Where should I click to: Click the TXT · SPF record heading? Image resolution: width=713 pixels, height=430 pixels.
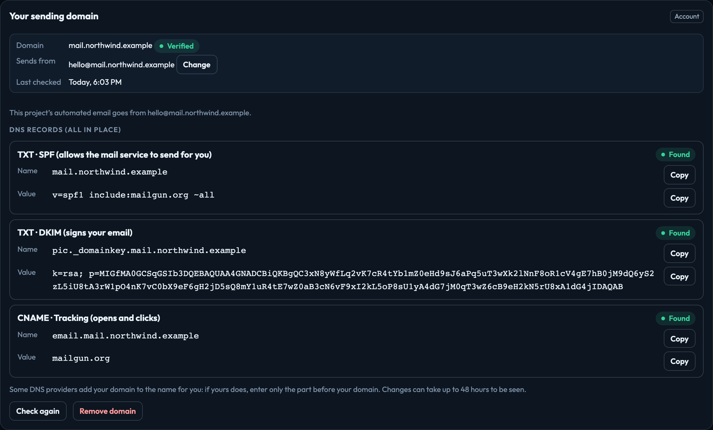[x=114, y=155]
